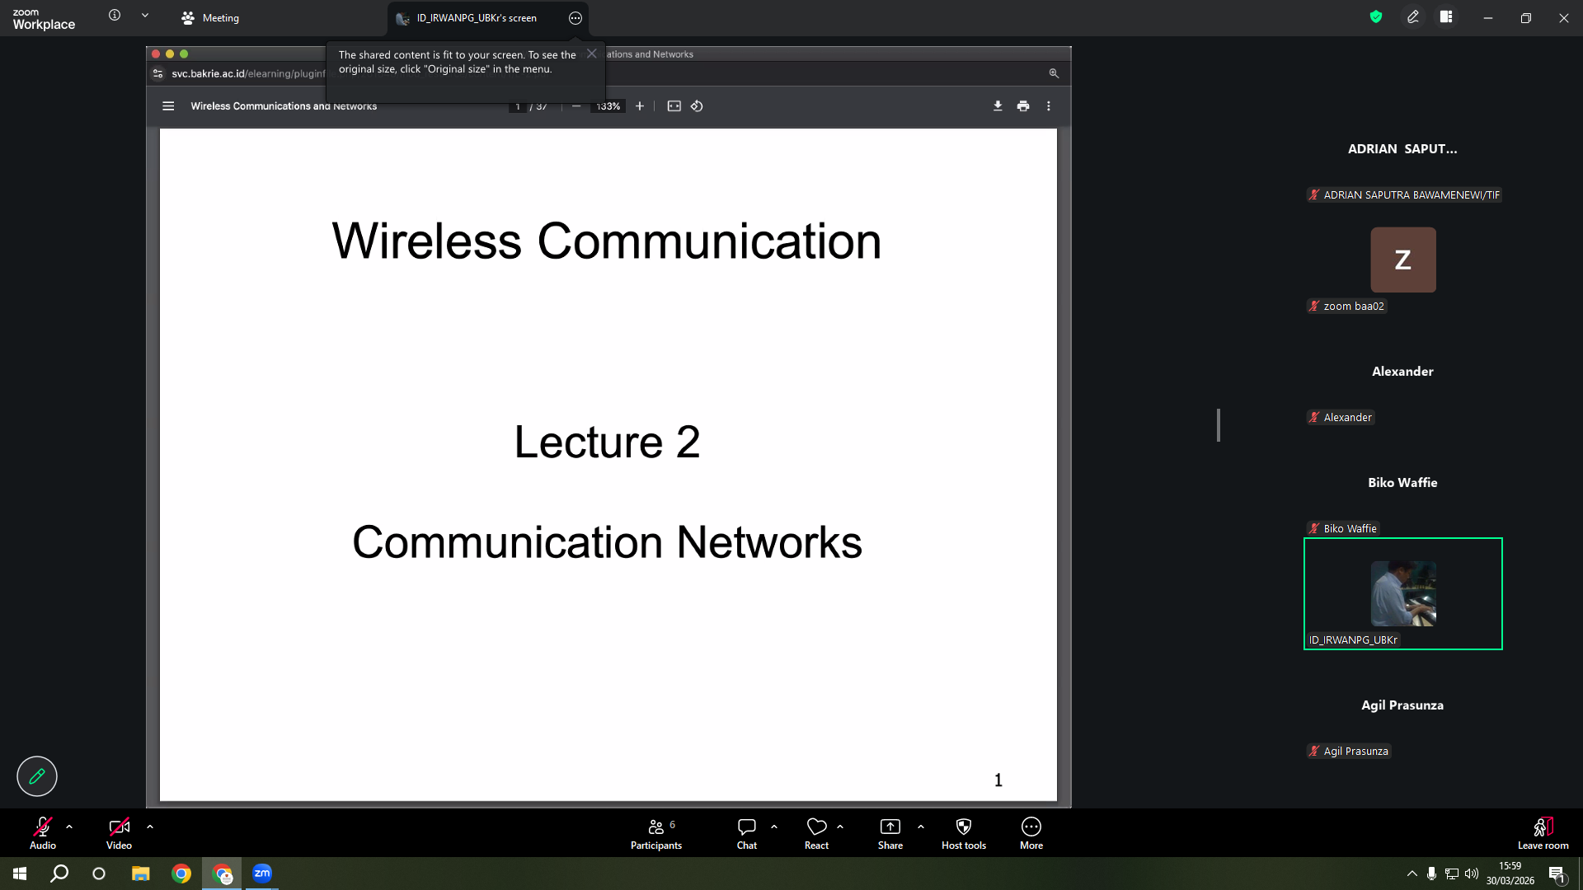Check the green encryption shield icon
The height and width of the screenshot is (890, 1583).
(x=1376, y=16)
